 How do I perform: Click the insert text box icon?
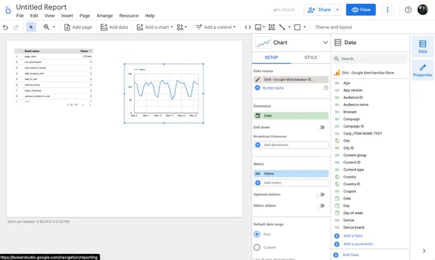click(272, 27)
